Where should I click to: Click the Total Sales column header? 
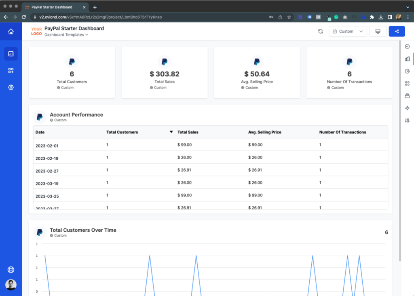[x=188, y=132]
